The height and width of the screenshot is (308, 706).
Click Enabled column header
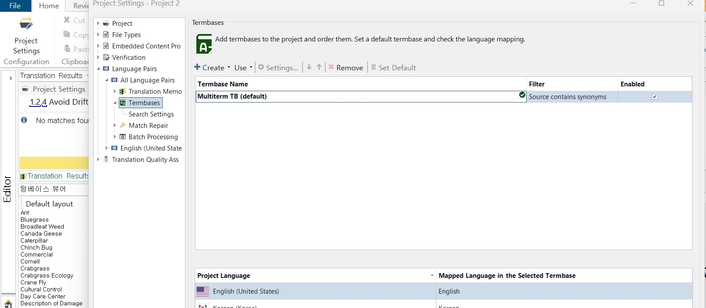655,84
